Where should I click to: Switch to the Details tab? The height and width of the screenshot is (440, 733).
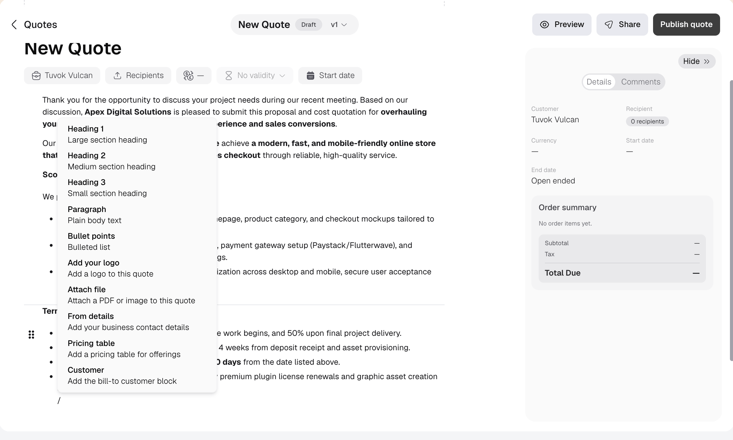(599, 82)
